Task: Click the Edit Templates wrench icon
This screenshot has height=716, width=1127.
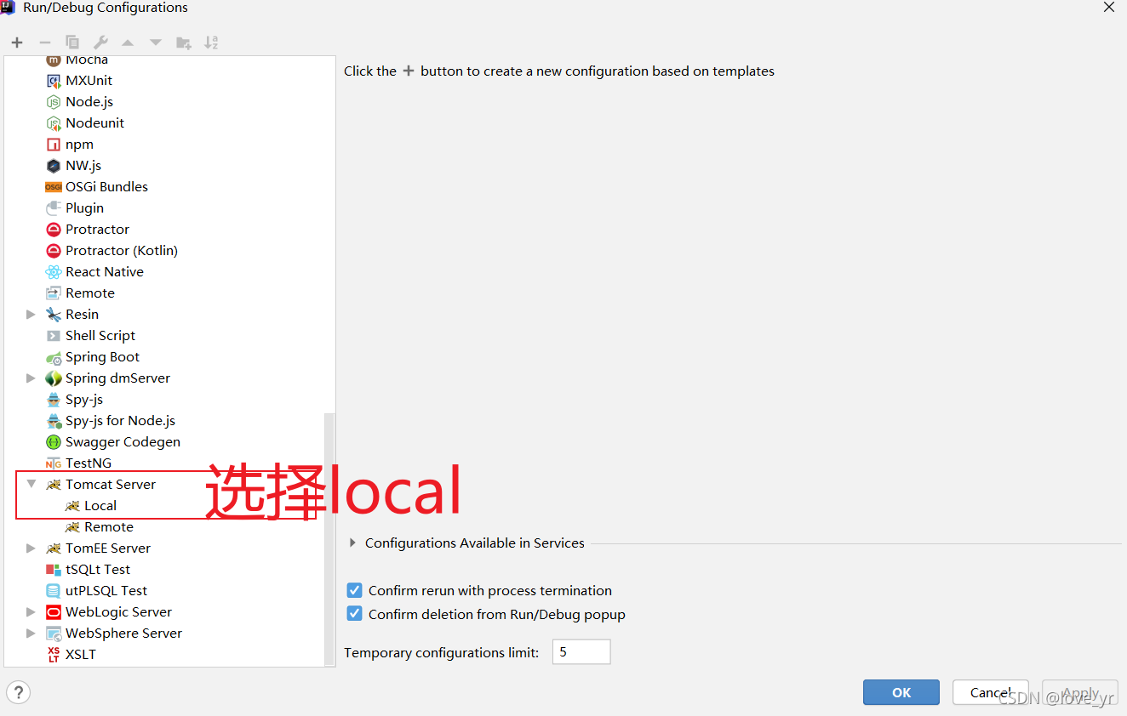Action: pos(100,43)
